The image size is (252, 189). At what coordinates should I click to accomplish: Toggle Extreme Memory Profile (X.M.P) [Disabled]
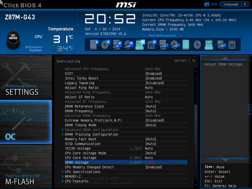pos(155,120)
